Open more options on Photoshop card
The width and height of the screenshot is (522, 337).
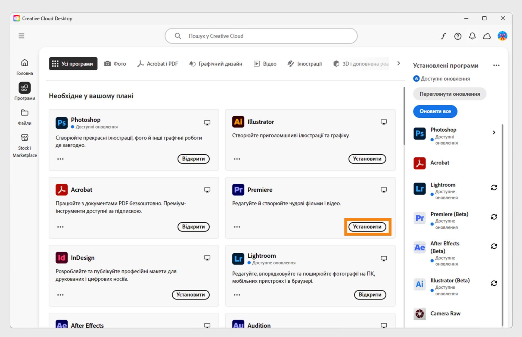click(60, 159)
